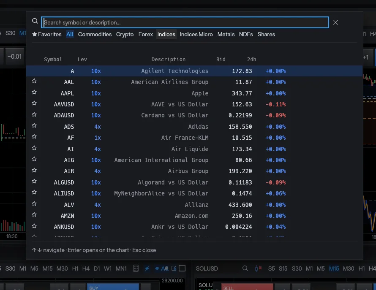Toggle favorite star on ADAUSD
Viewport: 376px width, 290px height.
(34, 114)
